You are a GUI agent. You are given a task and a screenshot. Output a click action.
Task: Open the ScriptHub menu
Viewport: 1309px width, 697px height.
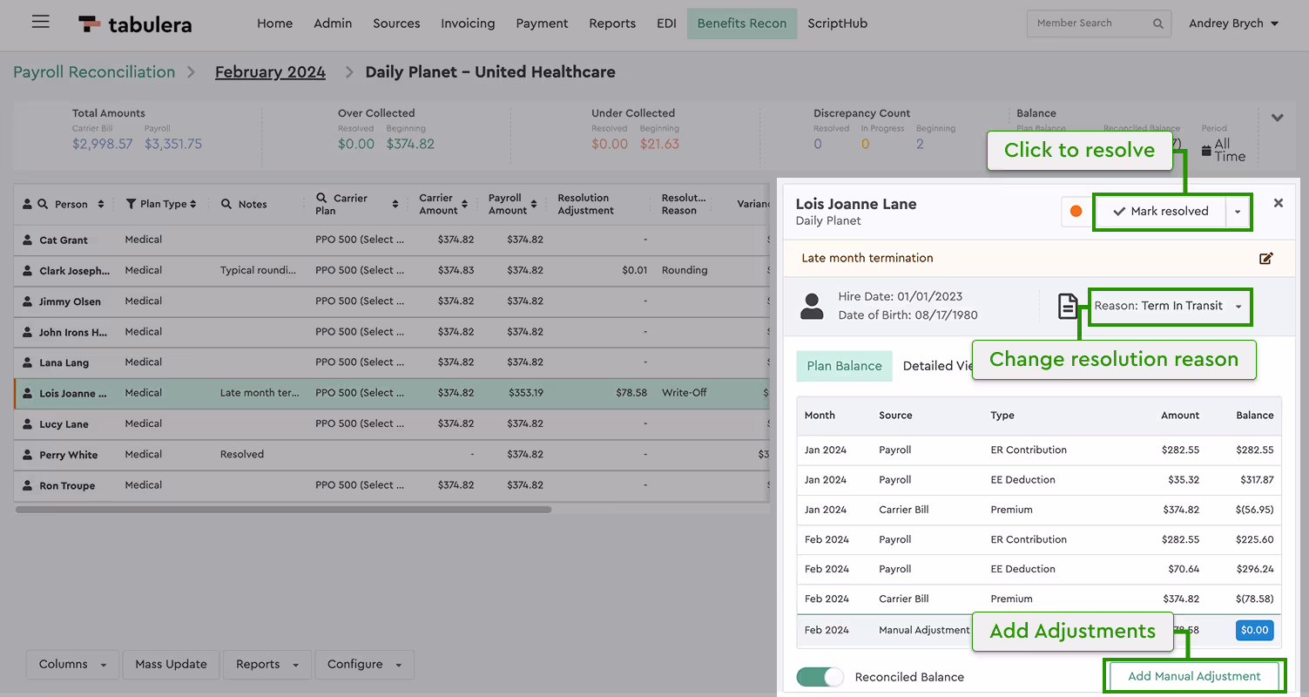click(837, 24)
